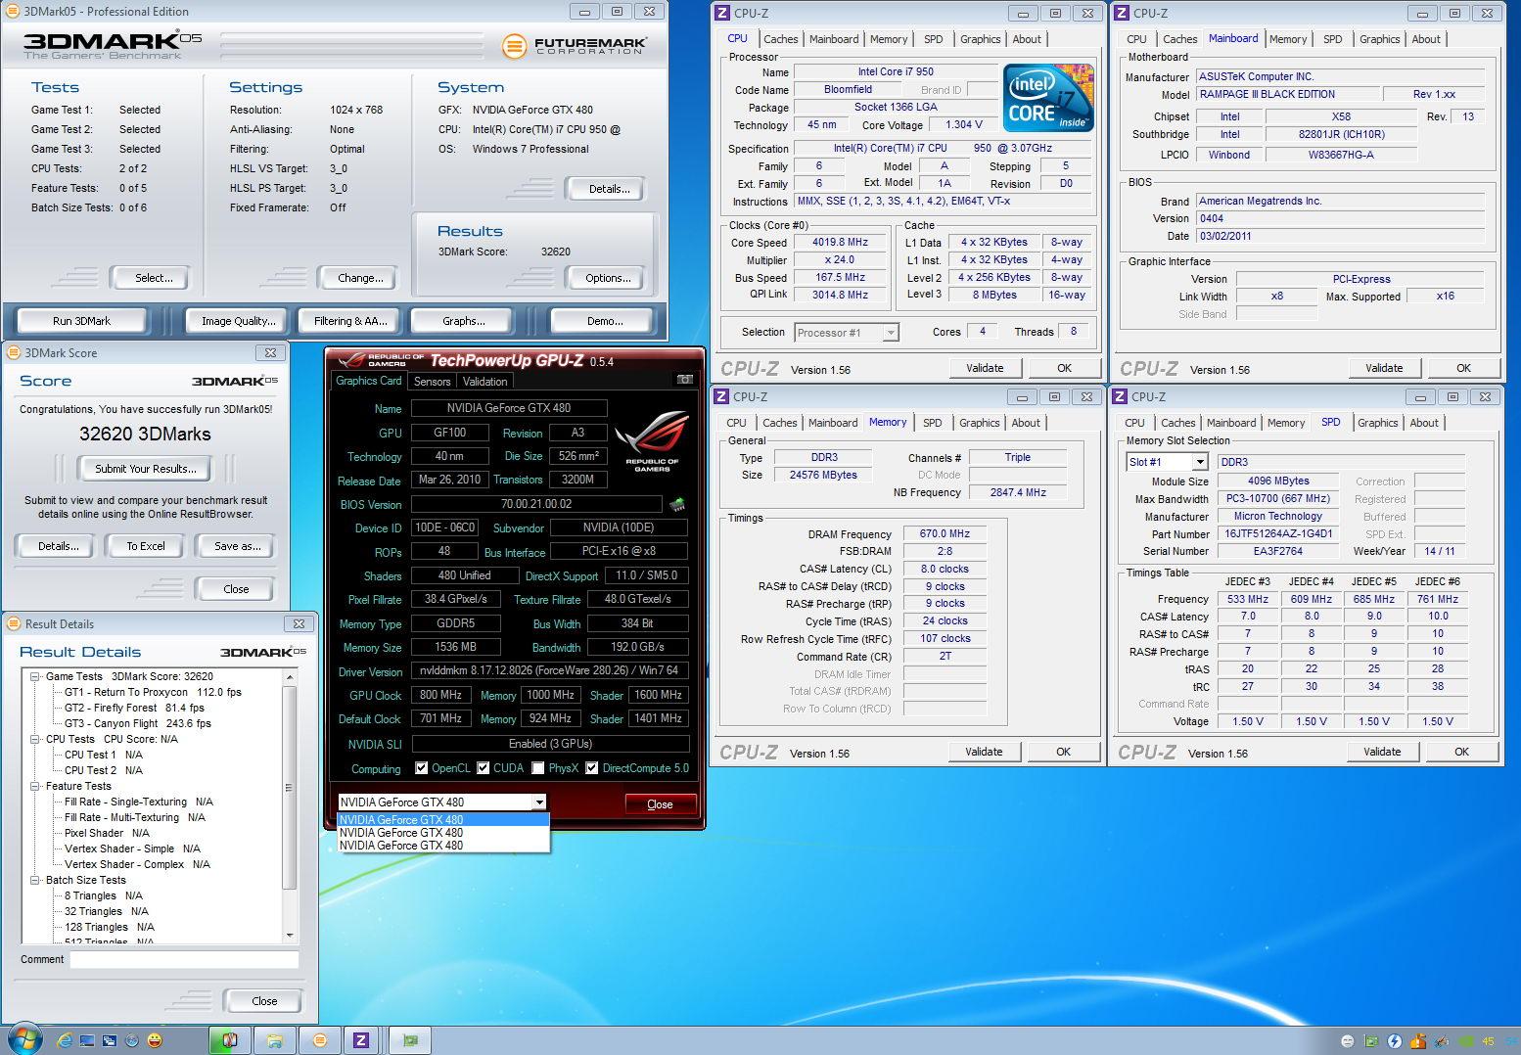Collapse the Batch Size Tests tree node
This screenshot has height=1055, width=1521.
pos(35,880)
